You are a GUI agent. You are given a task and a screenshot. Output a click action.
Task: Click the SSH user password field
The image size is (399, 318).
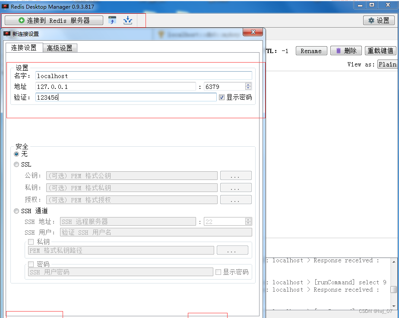click(120, 272)
